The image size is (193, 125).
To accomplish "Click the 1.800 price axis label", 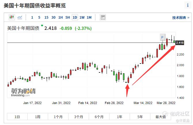I will click(x=180, y=76).
